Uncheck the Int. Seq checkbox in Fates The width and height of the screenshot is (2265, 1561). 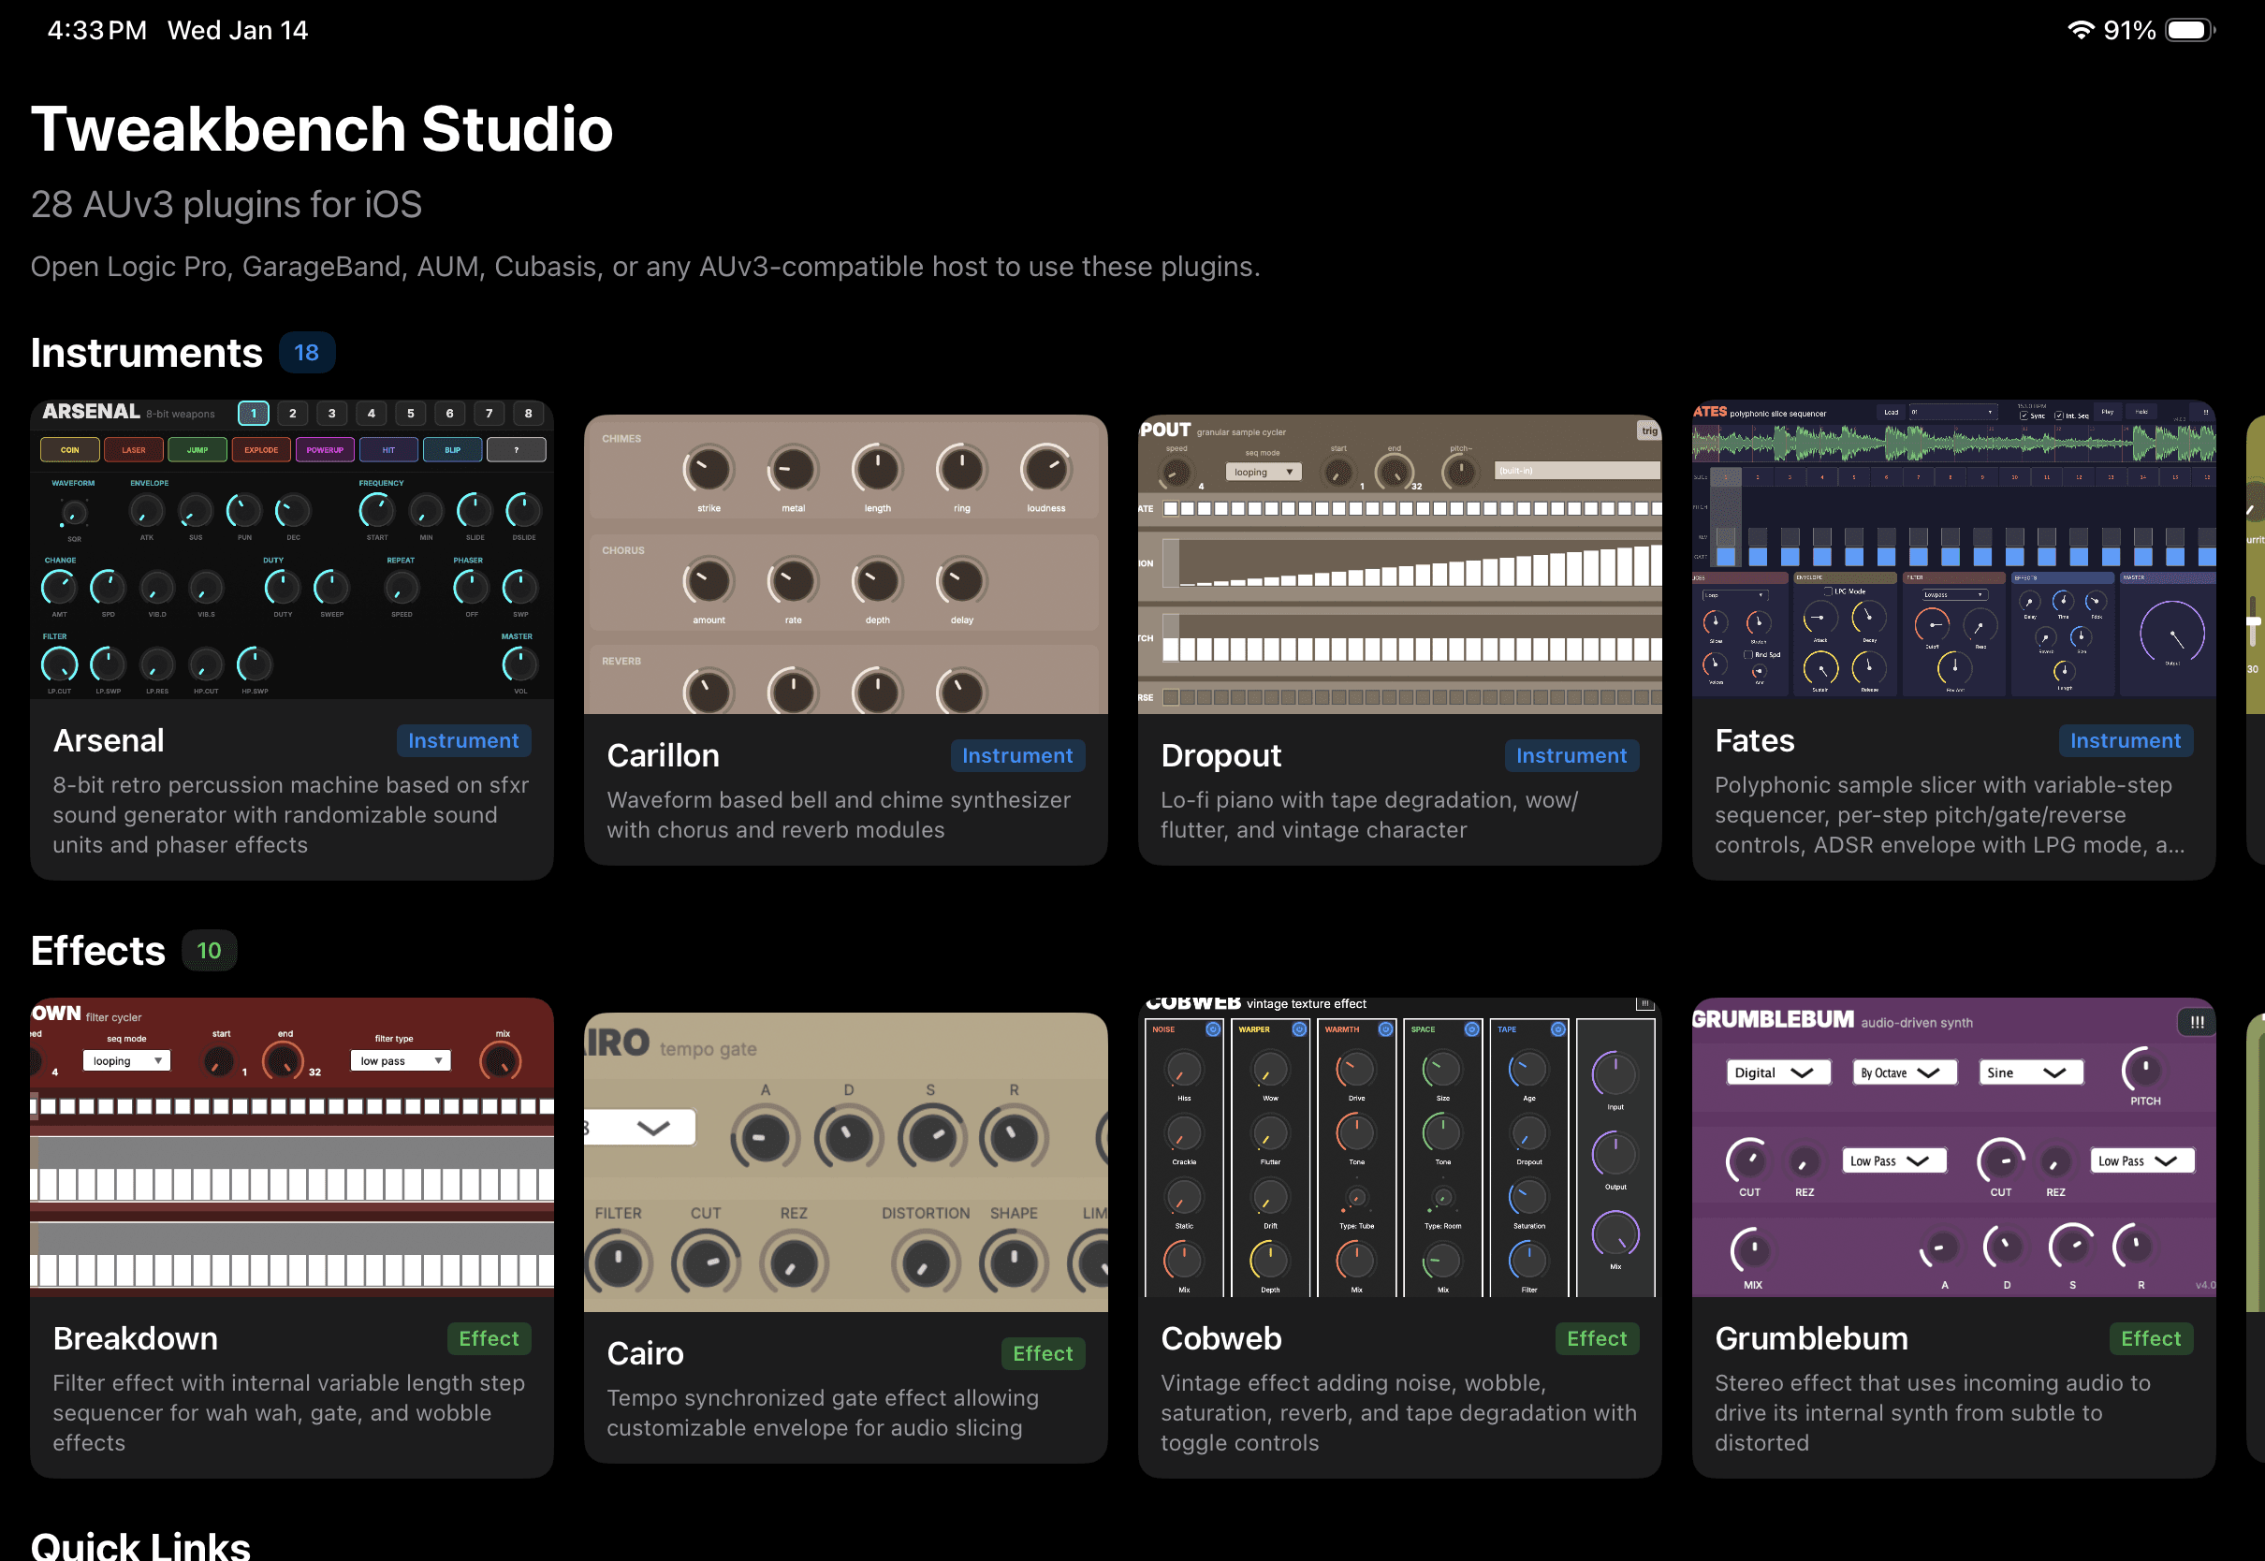point(2059,416)
